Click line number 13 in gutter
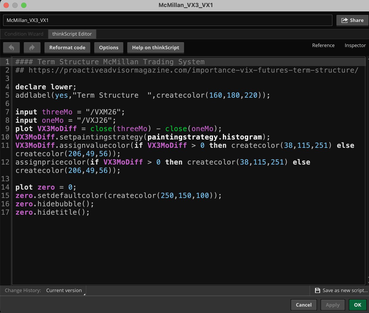Viewport: 369px width, 313px height. 5,179
